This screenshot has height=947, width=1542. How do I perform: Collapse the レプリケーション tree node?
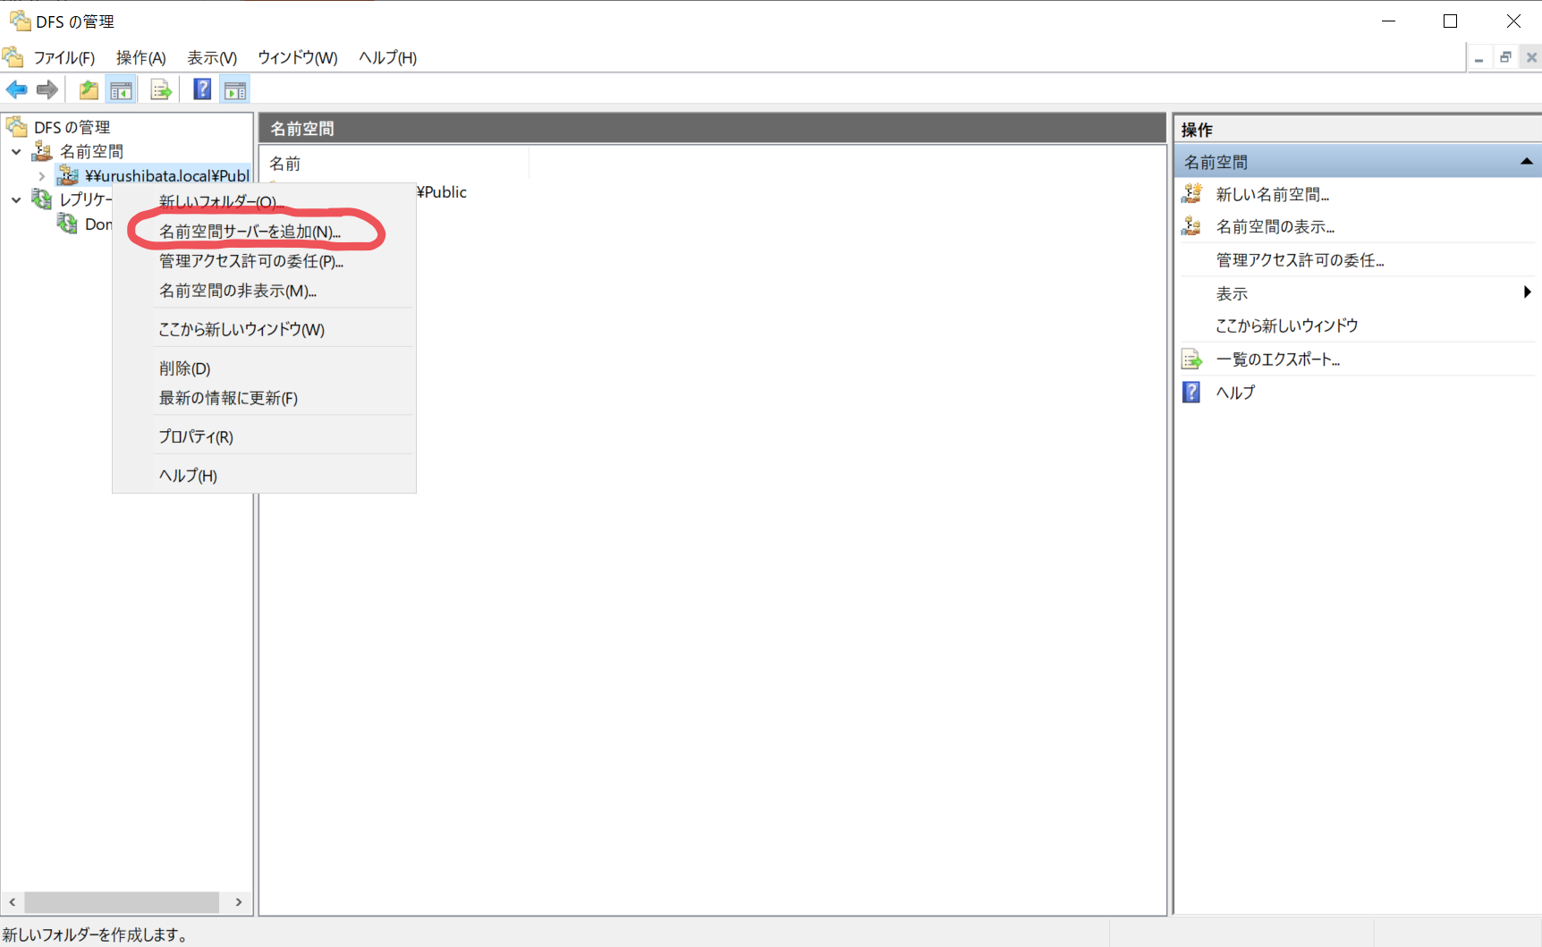coord(16,200)
